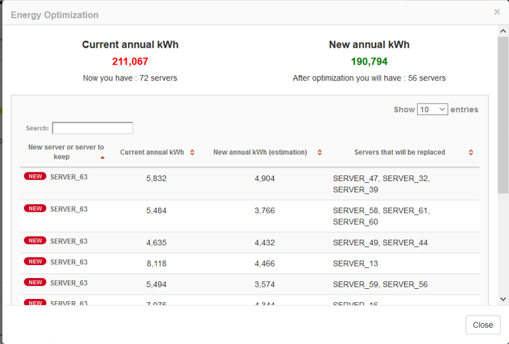The height and width of the screenshot is (344, 509).
Task: Close the Energy Optimization dialog with X
Action: pos(497,12)
